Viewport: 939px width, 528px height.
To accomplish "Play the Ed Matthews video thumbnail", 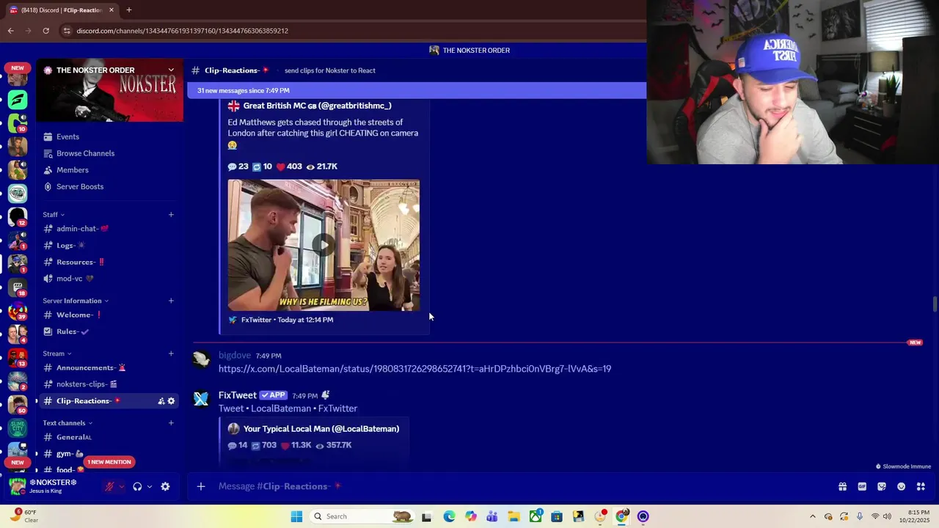I will (324, 245).
